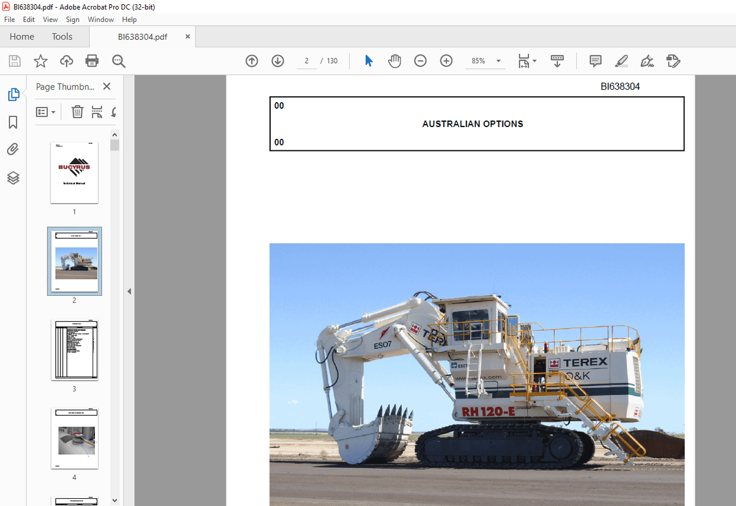Click the zoom out minus button
Screen dimensions: 736x506
420,61
